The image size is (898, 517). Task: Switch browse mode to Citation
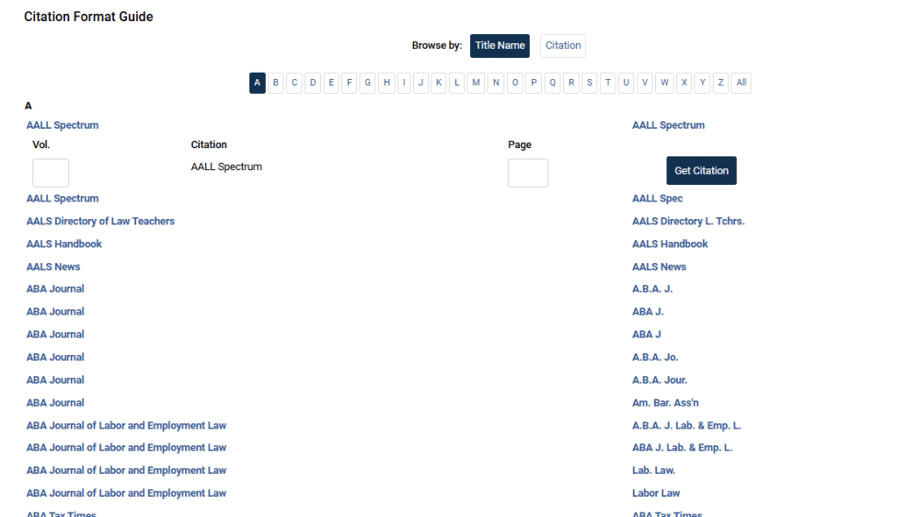[562, 46]
